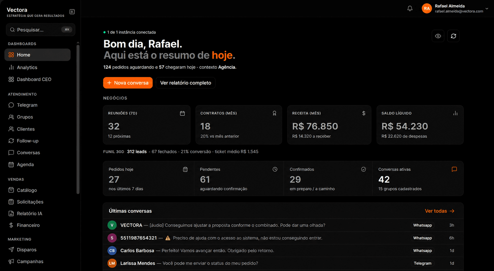
Task: Click the RA user avatar
Action: pyautogui.click(x=427, y=8)
